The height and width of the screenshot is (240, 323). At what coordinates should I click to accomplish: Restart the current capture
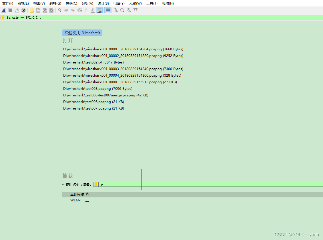click(17, 10)
